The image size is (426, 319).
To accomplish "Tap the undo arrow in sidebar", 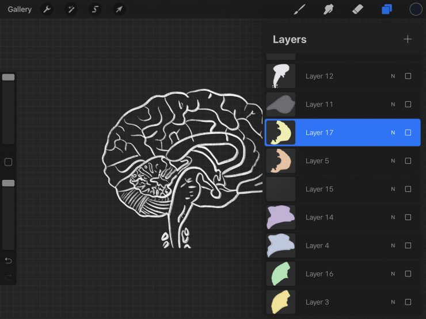I will tap(8, 261).
